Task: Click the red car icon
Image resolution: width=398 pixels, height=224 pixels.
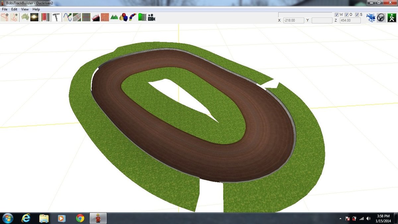Action: click(x=96, y=17)
